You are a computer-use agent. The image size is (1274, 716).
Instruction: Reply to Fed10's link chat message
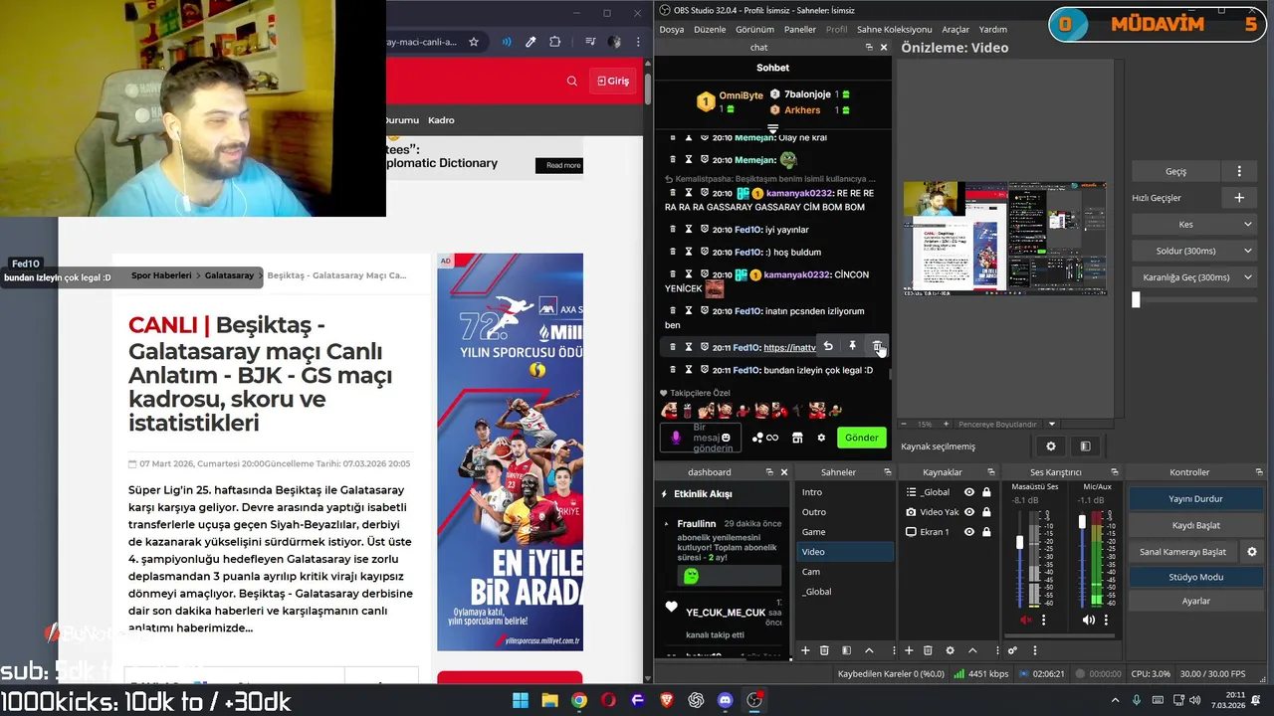828,346
